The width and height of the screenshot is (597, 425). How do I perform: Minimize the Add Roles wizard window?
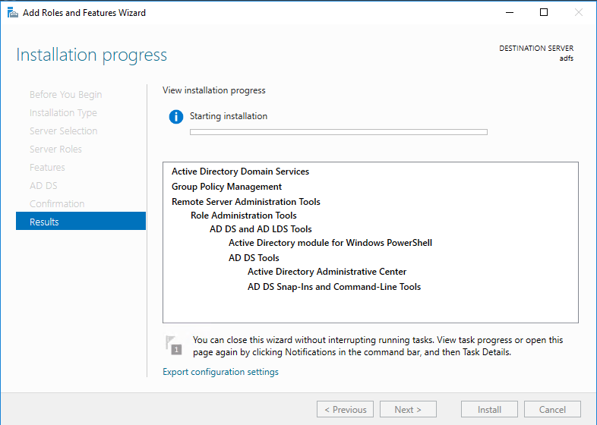[x=508, y=12]
